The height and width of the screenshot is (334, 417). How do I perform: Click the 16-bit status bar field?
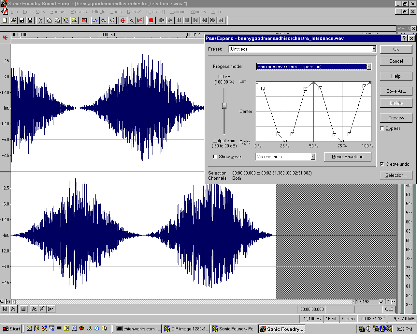click(x=331, y=319)
